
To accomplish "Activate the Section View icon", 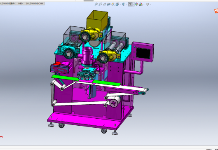I will 109,4.
